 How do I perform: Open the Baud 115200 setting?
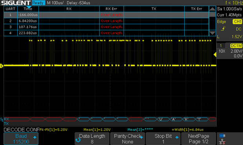point(21,139)
